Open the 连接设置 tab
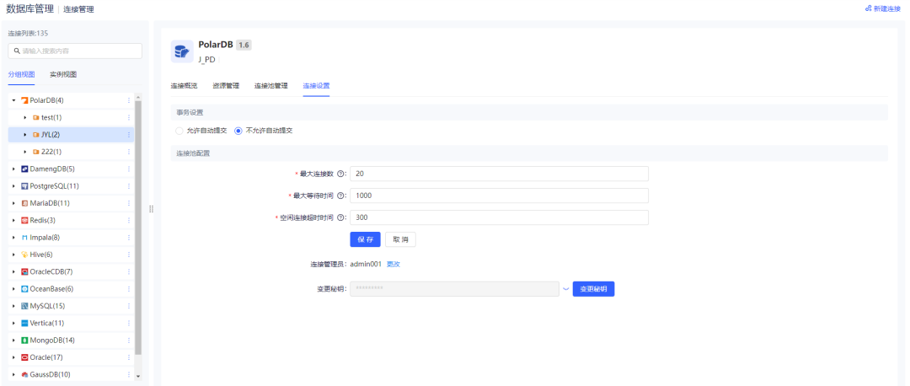Viewport: 910px width, 386px height. pyautogui.click(x=316, y=86)
